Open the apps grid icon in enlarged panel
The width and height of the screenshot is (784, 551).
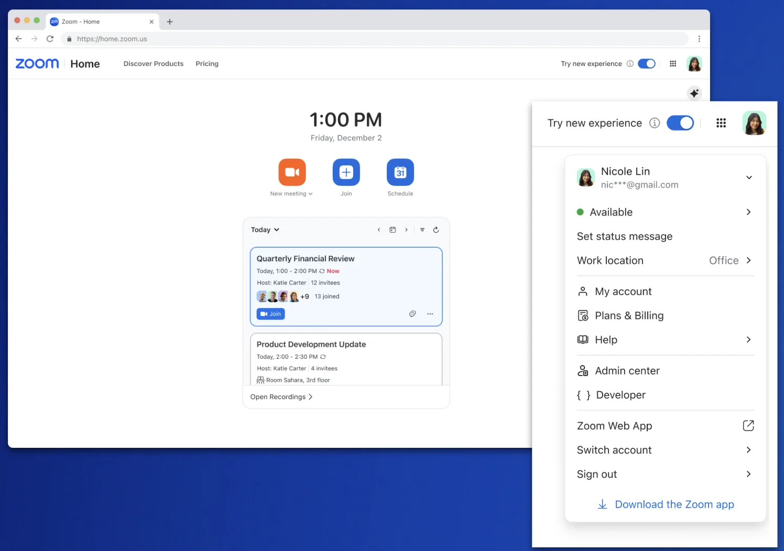tap(721, 123)
